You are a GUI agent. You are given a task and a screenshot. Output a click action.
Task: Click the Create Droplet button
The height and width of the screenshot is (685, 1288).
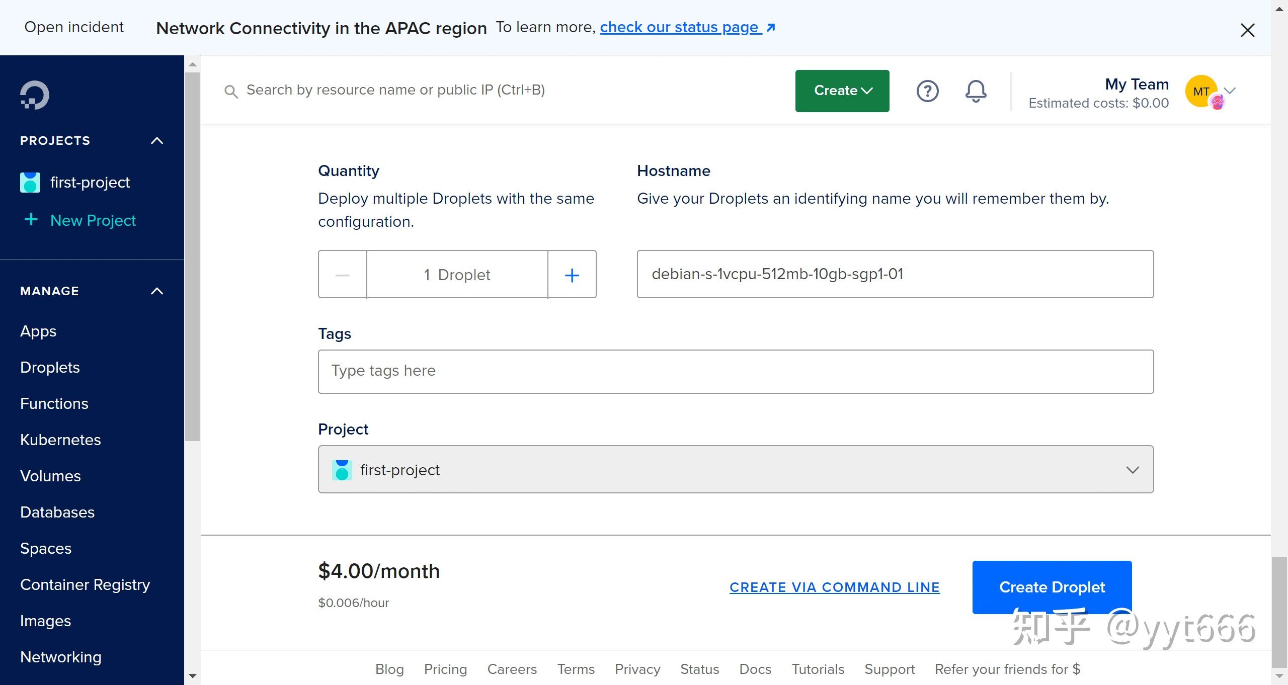[x=1052, y=587]
